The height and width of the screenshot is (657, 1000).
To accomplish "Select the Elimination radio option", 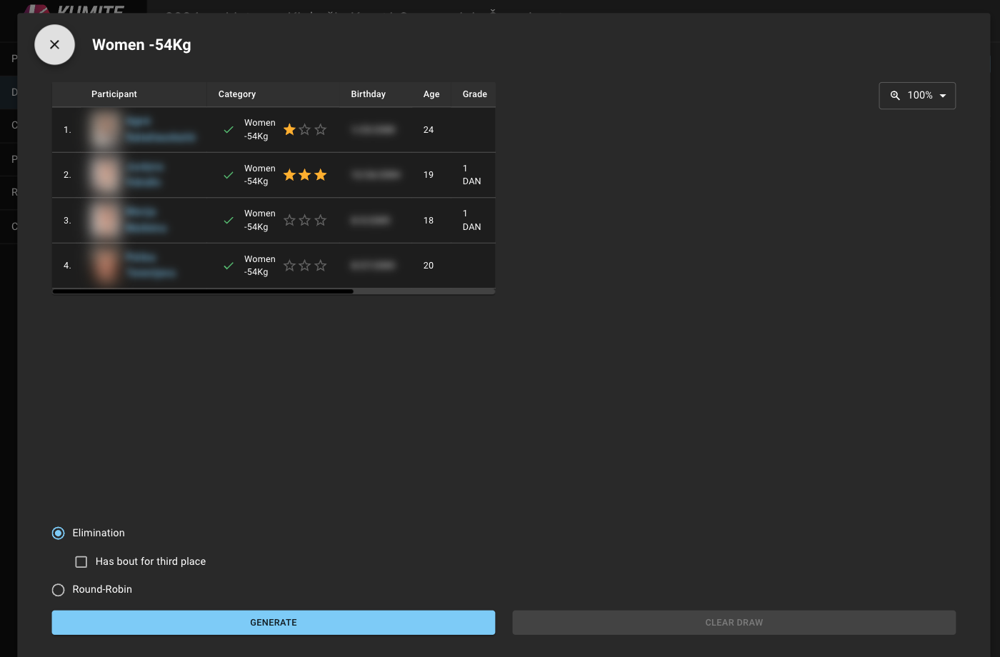I will pyautogui.click(x=59, y=533).
